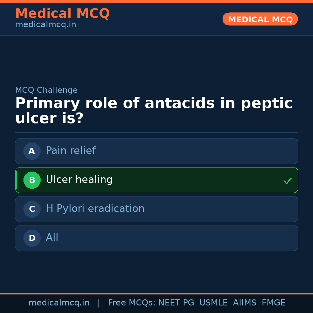The image size is (313, 313).
Task: Click FMGE in the footer
Action: pyautogui.click(x=273, y=303)
